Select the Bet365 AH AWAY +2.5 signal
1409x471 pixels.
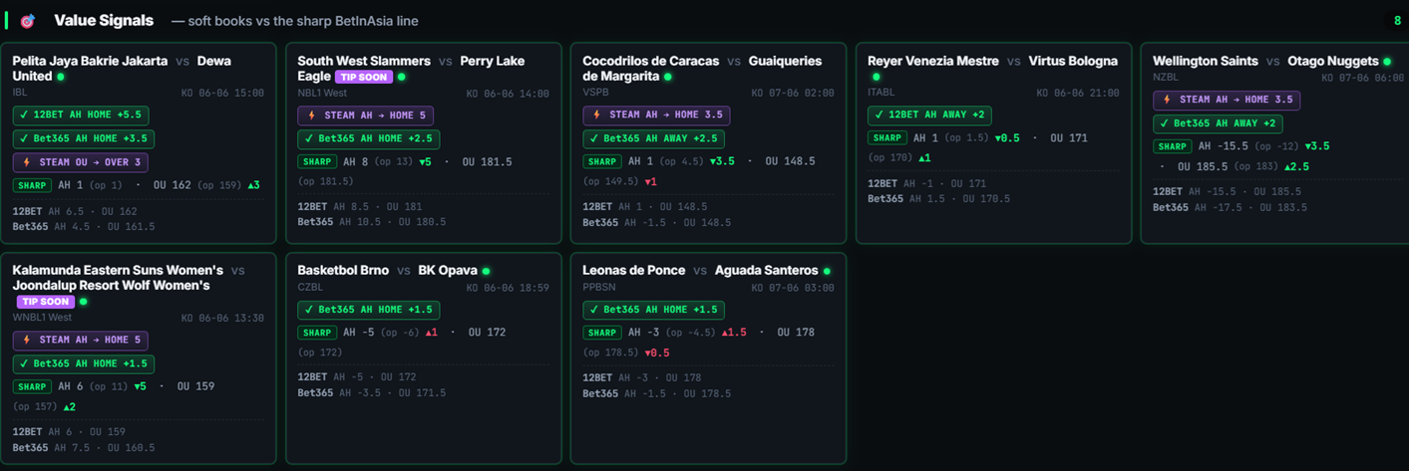654,139
